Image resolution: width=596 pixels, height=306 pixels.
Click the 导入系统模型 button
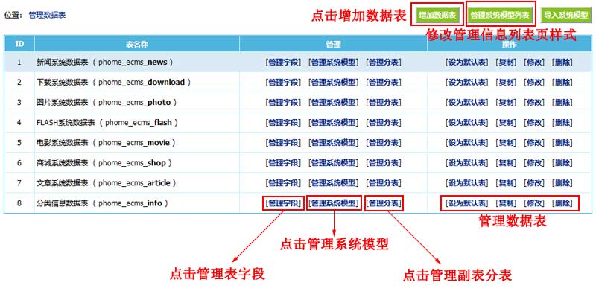coord(565,15)
